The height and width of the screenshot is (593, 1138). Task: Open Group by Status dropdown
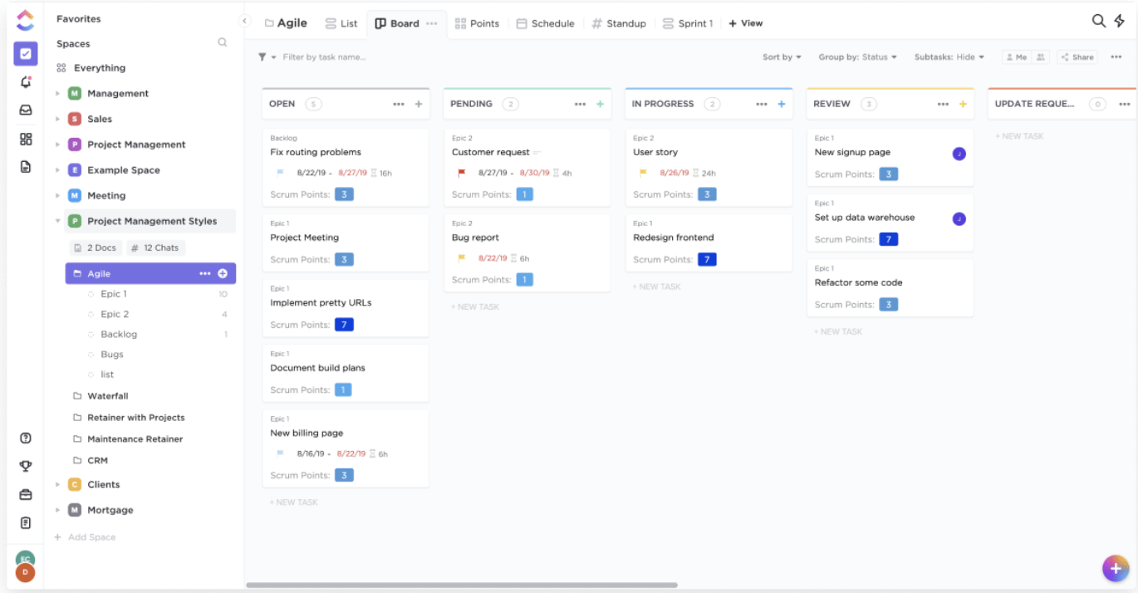pos(857,57)
